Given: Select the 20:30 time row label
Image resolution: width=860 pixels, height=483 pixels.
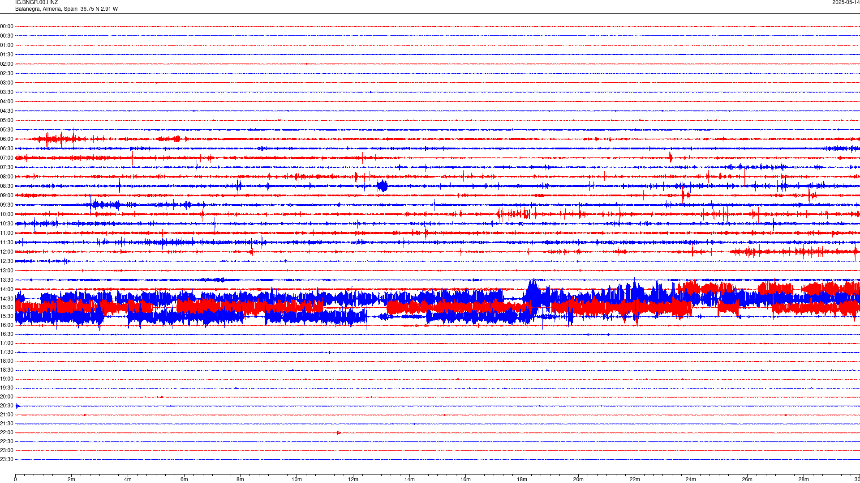Looking at the screenshot, I should 7,406.
